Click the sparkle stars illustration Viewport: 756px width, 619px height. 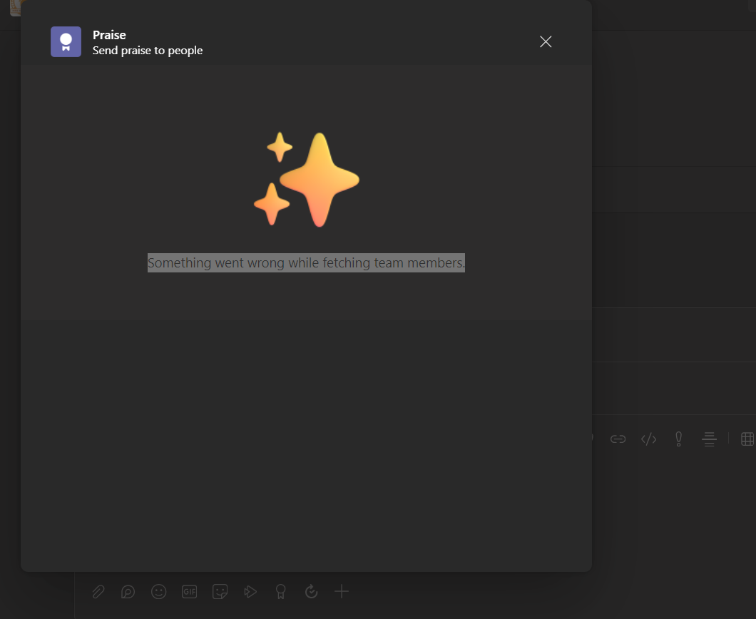click(x=307, y=179)
